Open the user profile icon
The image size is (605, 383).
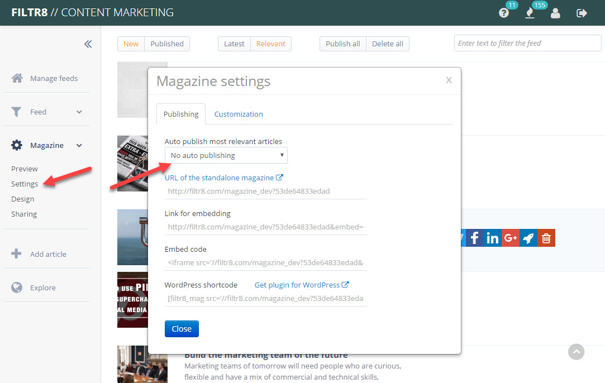(555, 13)
